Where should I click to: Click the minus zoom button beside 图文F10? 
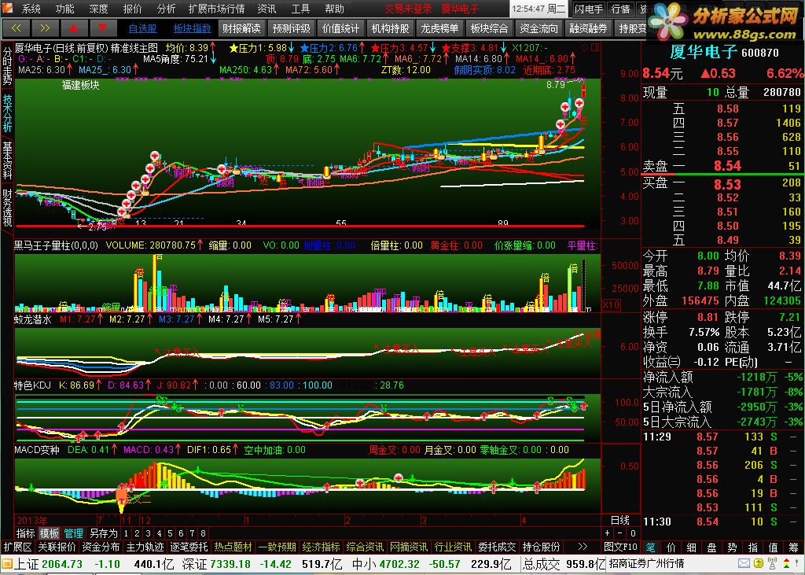619,533
